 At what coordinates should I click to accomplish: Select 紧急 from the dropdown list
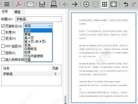point(38,45)
